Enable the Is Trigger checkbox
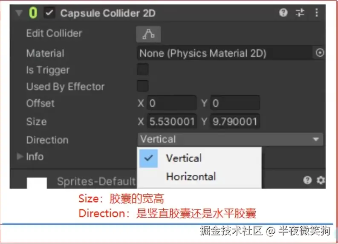Image resolution: width=338 pixels, height=244 pixels. (143, 70)
